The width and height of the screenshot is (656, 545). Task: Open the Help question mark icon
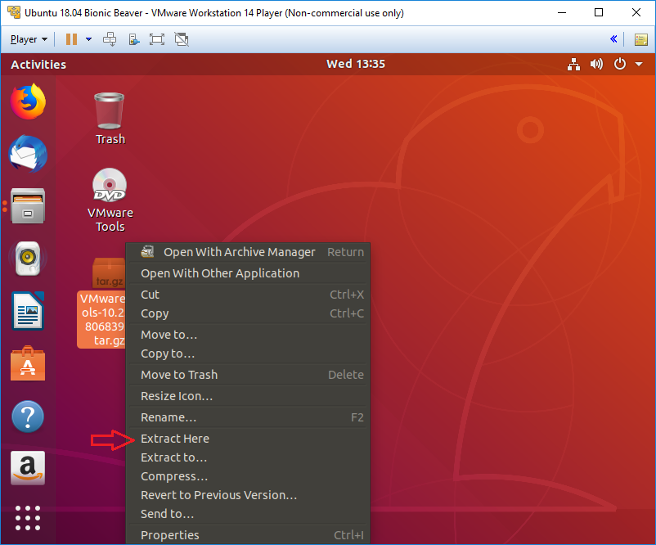point(28,417)
